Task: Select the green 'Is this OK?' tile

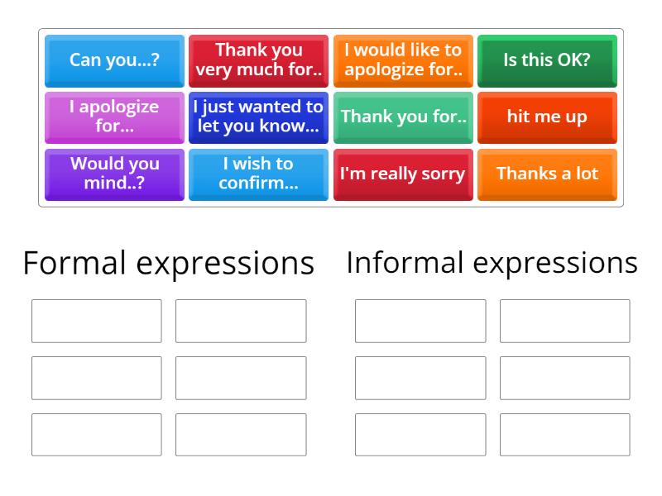Action: pos(547,60)
